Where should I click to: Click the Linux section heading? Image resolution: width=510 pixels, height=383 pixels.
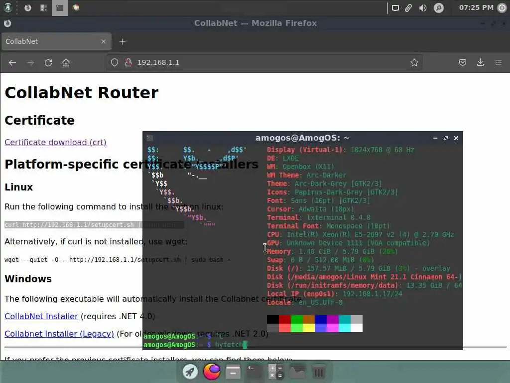coord(19,188)
